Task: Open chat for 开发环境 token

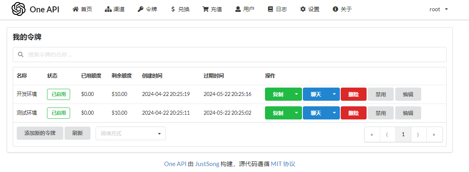Action: tap(316, 94)
